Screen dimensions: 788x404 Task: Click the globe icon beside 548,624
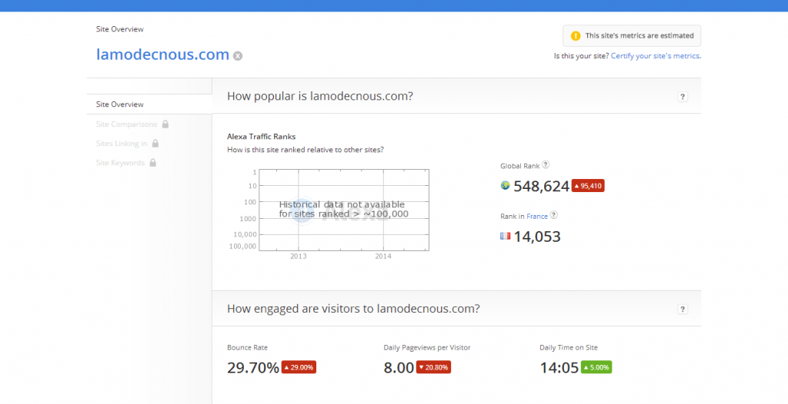tap(505, 185)
